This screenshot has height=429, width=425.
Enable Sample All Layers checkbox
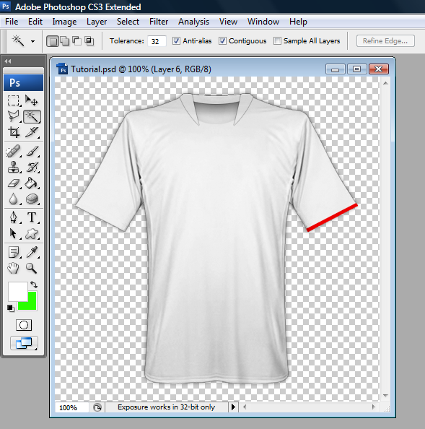pyautogui.click(x=277, y=41)
